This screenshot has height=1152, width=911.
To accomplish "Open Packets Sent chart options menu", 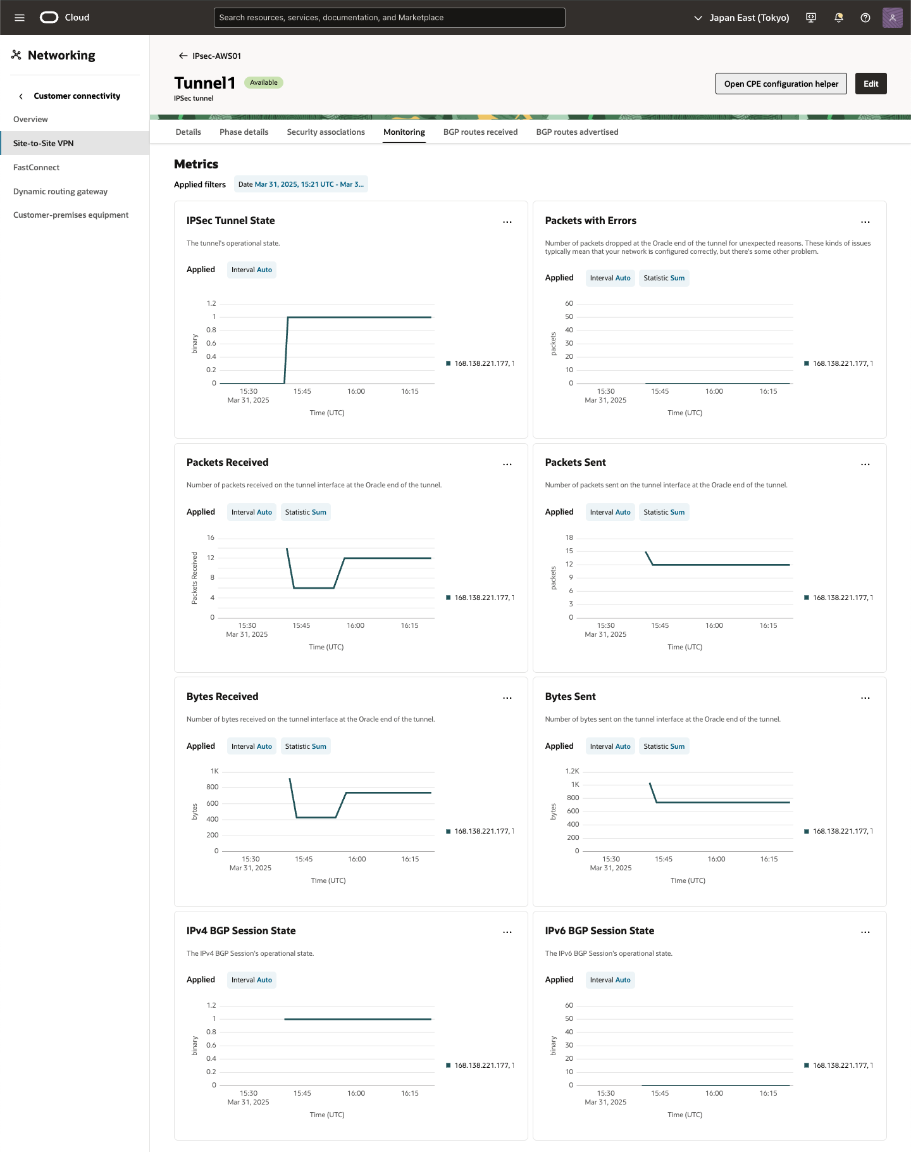I will coord(865,464).
